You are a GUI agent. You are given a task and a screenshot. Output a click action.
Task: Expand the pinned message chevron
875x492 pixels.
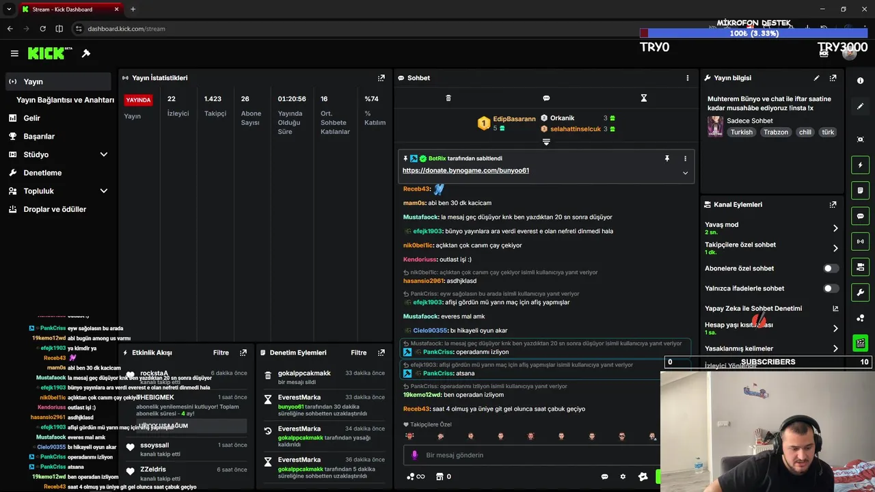click(685, 173)
